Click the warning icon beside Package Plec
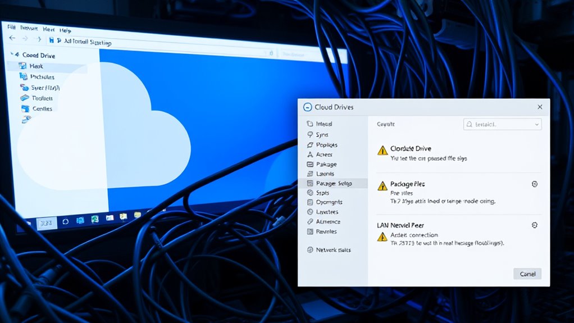Screen dimensions: 574x323 [x=382, y=186]
